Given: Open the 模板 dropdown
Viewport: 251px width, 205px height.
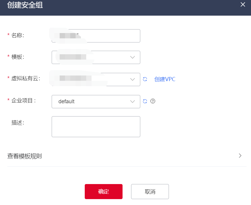Looking at the screenshot, I should (96, 57).
